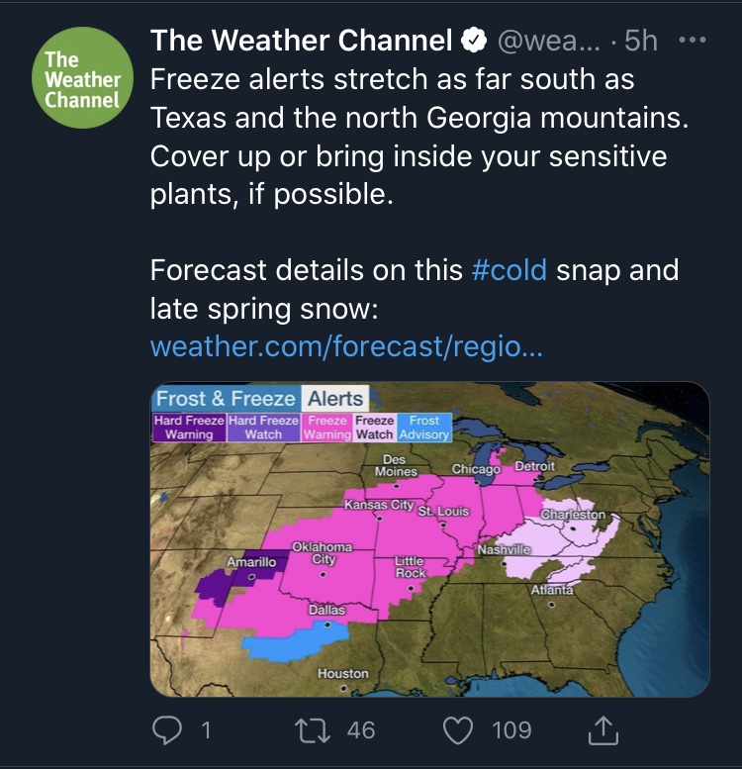Open the 5h timestamp

click(640, 41)
